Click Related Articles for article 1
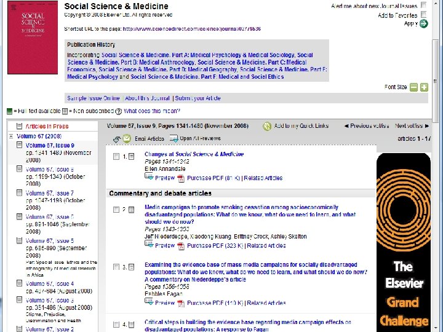 (x=263, y=178)
